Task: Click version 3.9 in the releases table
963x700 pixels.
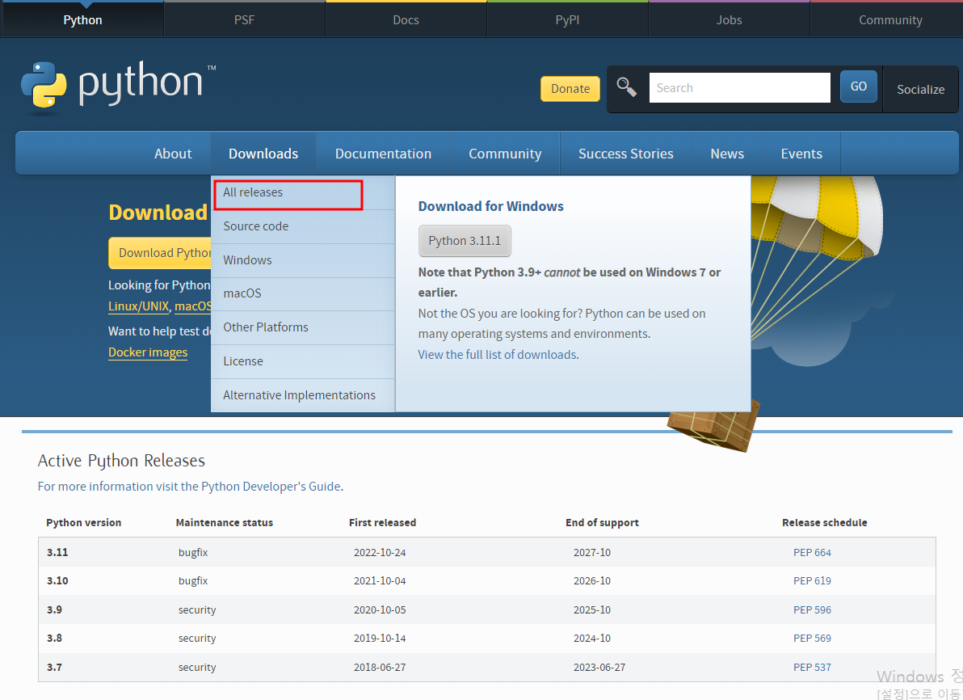Action: pos(54,609)
